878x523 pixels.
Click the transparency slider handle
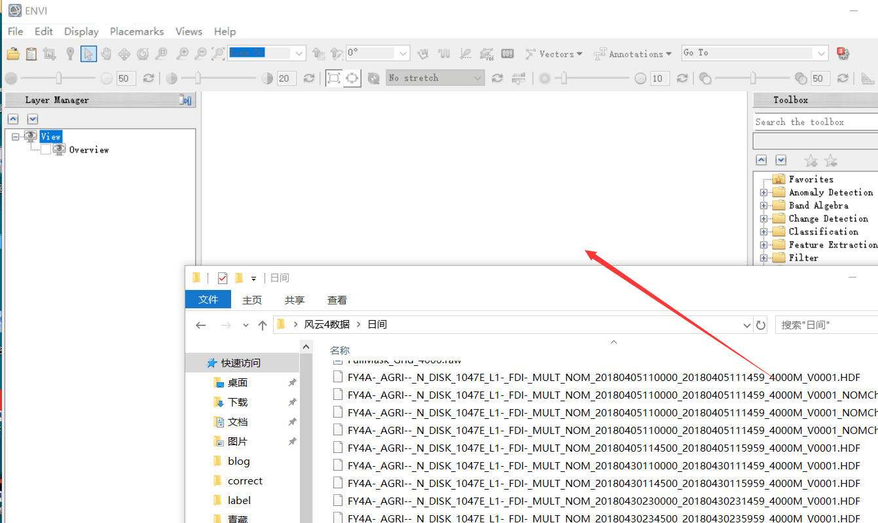pyautogui.click(x=754, y=79)
